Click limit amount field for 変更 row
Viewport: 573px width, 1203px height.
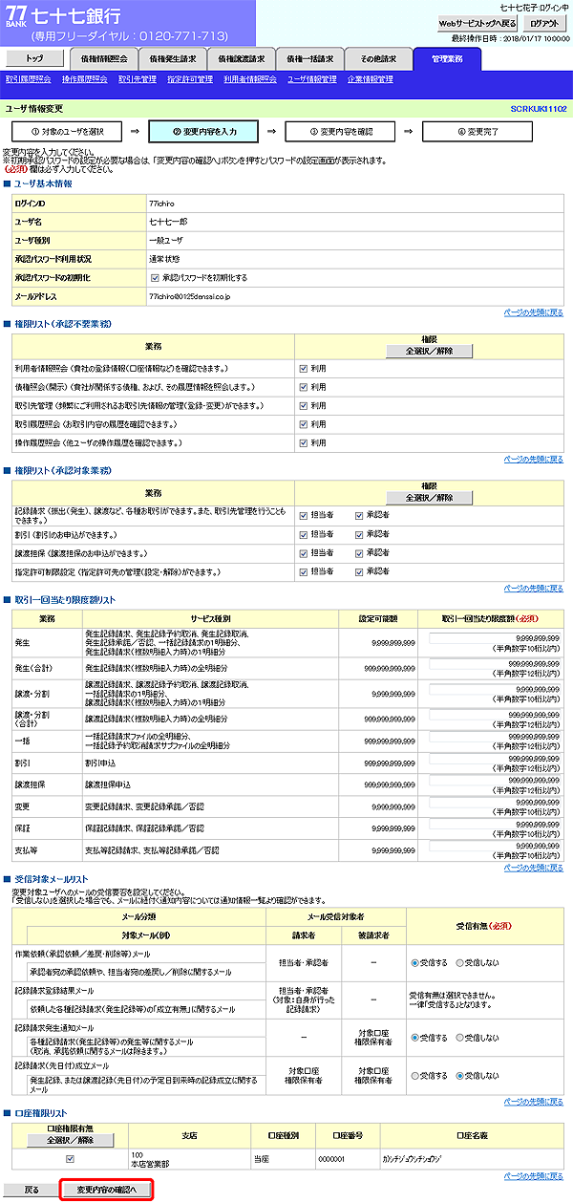point(495,805)
